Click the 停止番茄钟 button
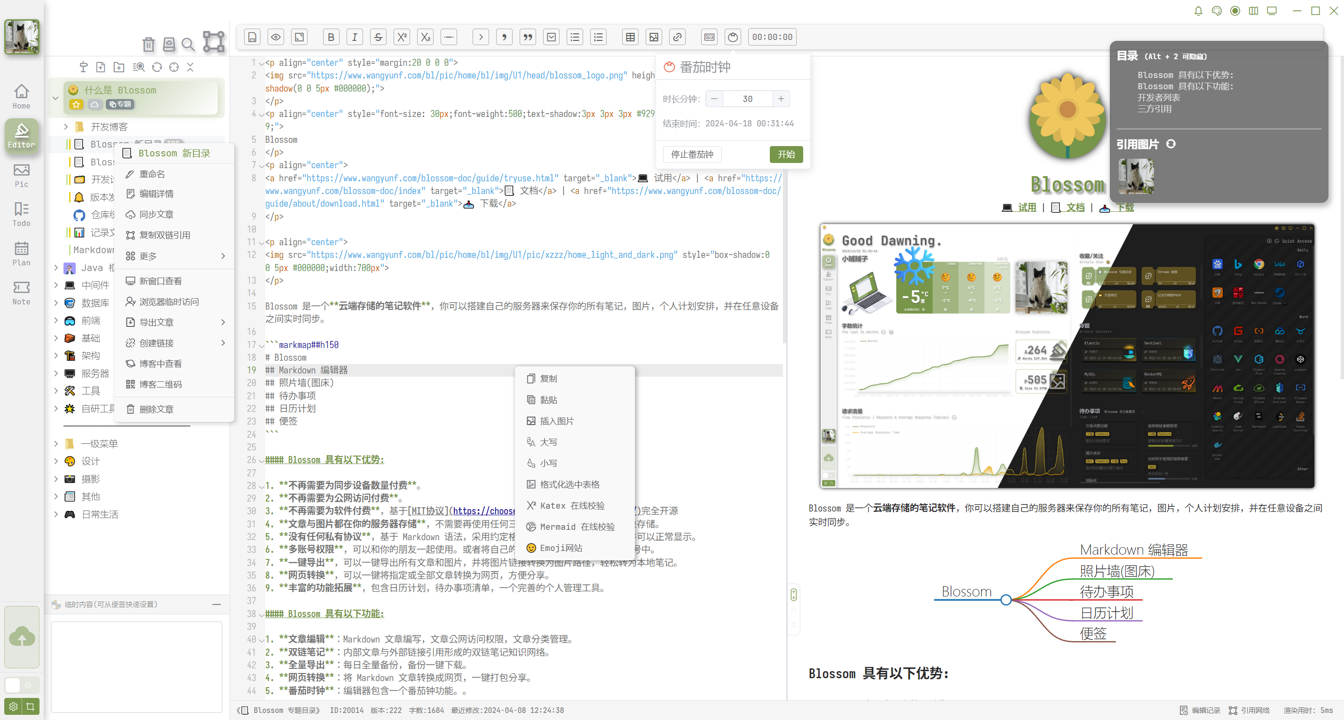 coord(692,154)
